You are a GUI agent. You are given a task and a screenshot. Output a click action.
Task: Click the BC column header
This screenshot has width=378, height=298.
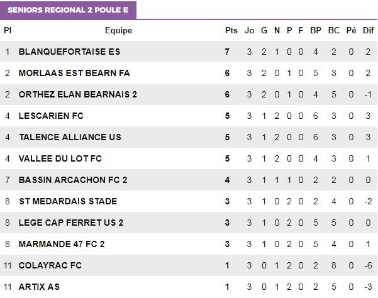click(334, 31)
